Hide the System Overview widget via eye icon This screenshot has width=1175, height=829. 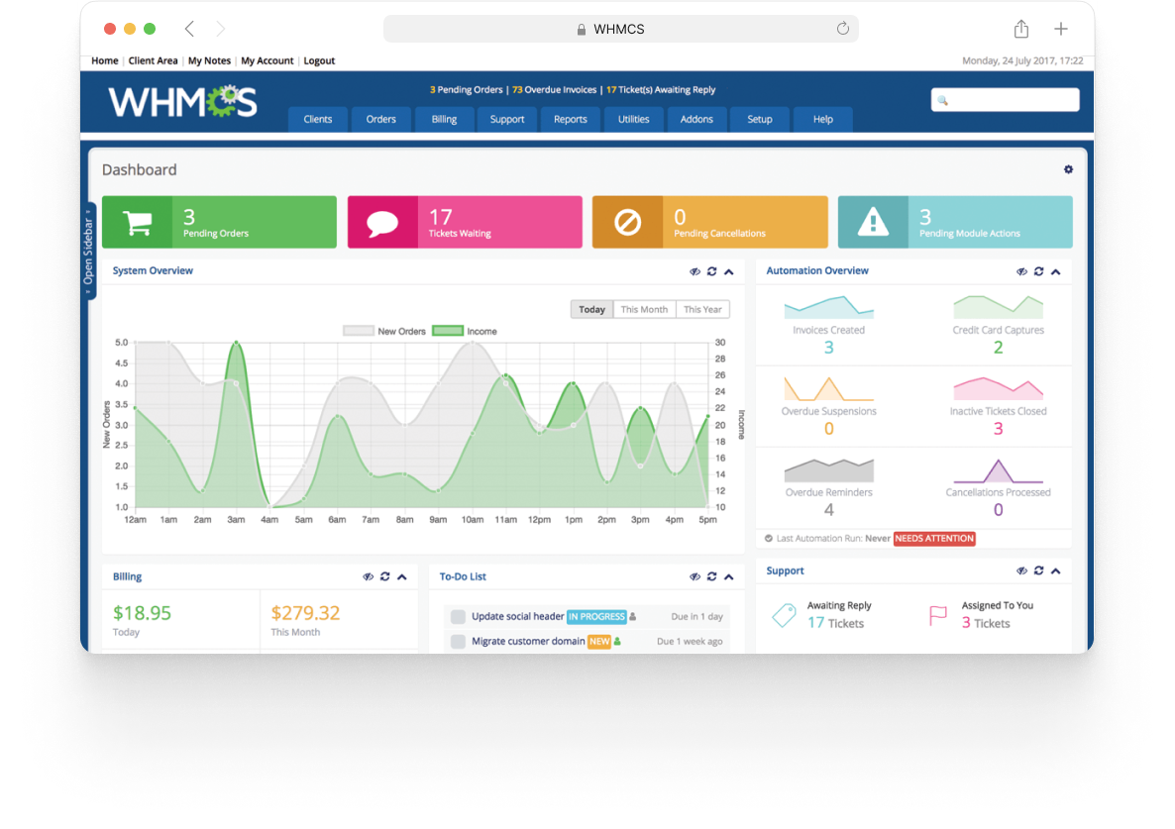(x=694, y=271)
